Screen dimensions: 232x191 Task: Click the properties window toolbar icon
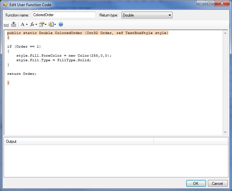click(x=42, y=24)
